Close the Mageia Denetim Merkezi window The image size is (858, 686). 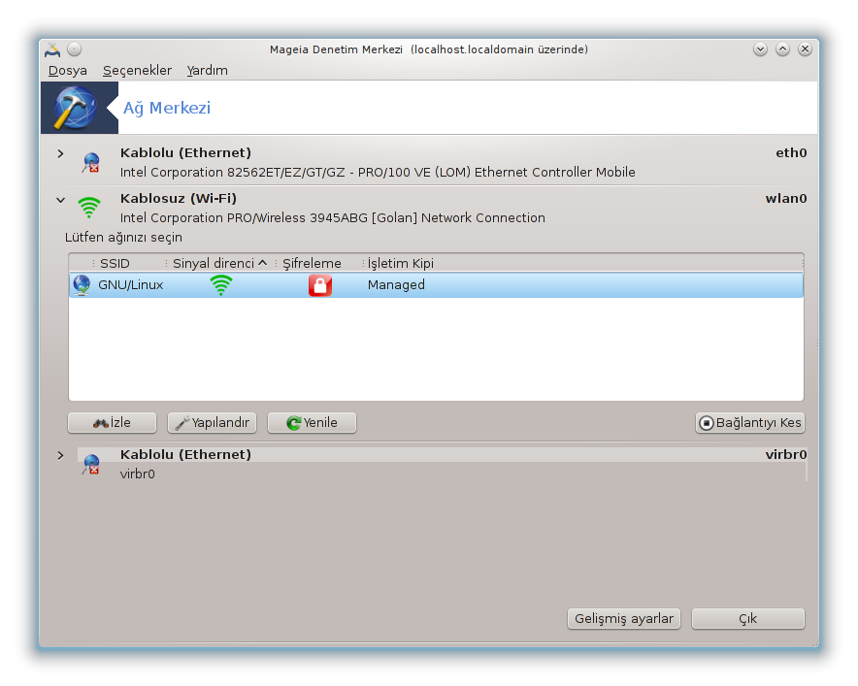(x=805, y=49)
